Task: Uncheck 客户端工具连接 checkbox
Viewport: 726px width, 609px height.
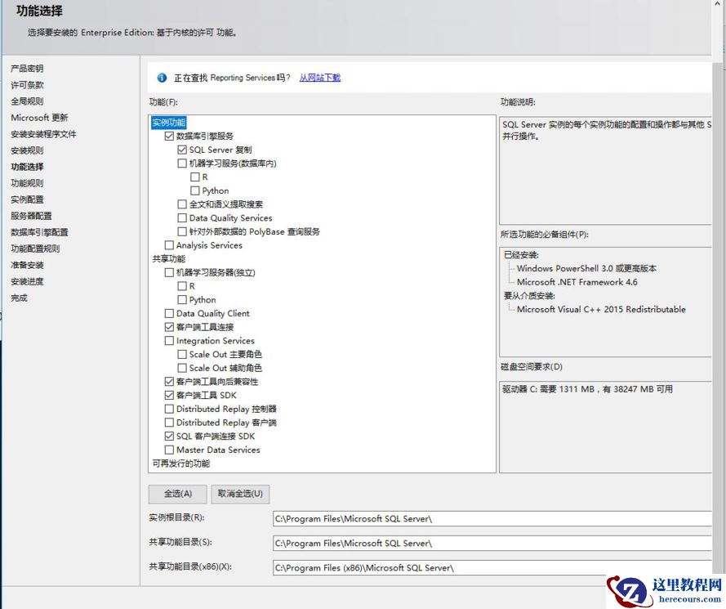Action: tap(170, 327)
